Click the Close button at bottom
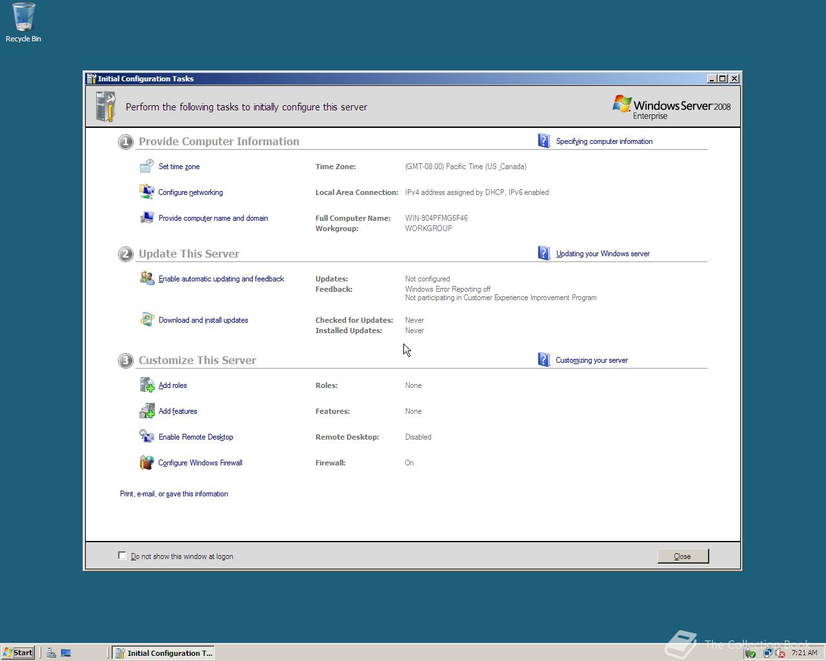 pos(683,556)
